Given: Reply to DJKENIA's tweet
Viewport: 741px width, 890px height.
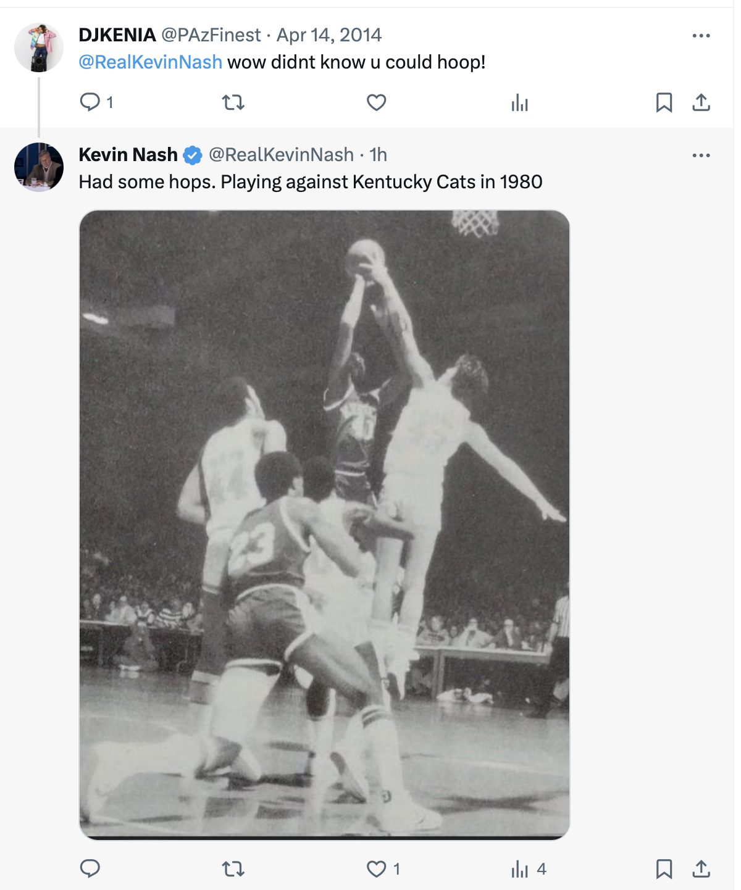Looking at the screenshot, I should pyautogui.click(x=90, y=102).
